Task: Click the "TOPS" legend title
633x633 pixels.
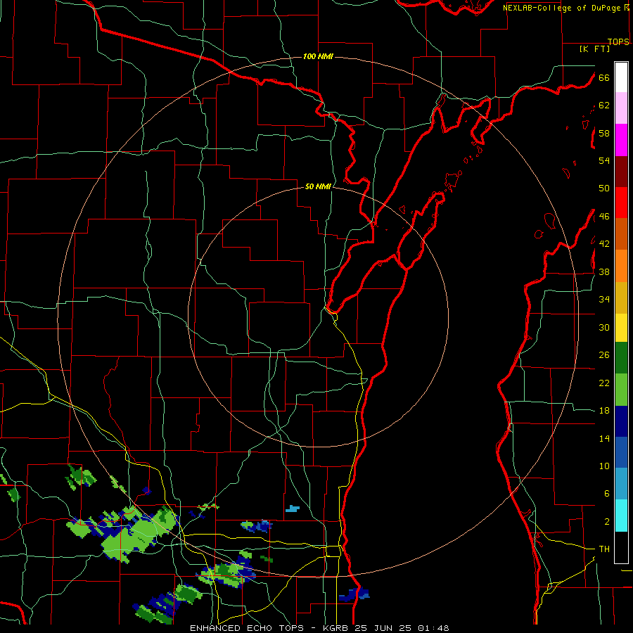Action: pyautogui.click(x=618, y=41)
